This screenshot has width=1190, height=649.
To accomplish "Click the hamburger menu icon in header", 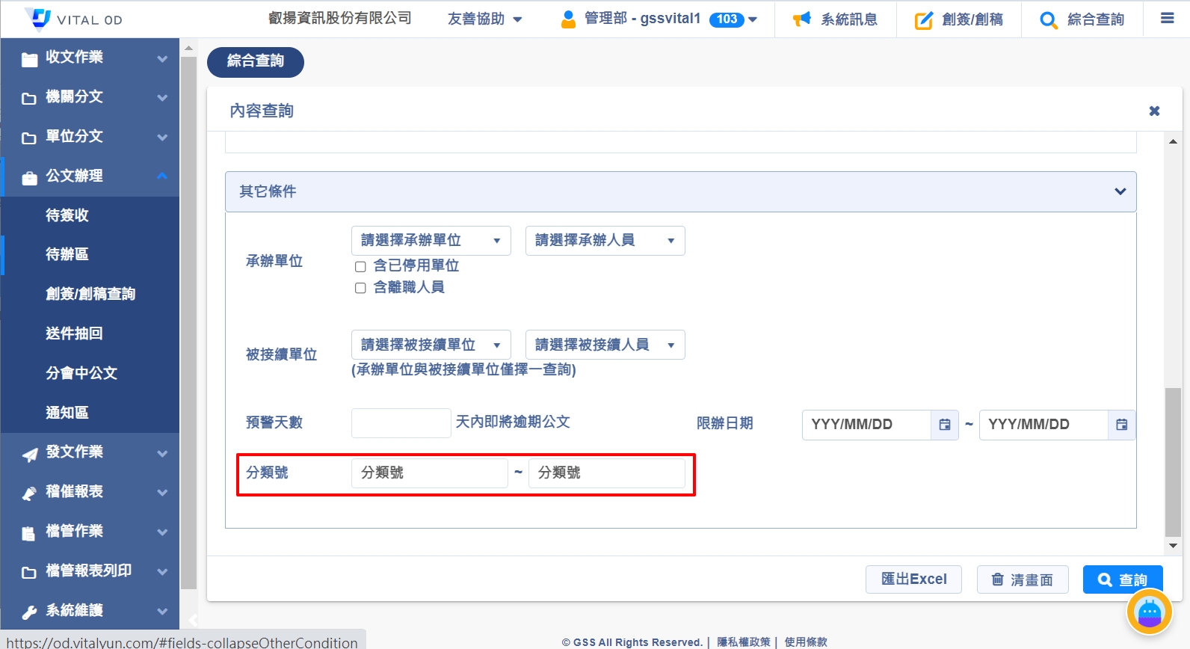I will tap(1167, 19).
